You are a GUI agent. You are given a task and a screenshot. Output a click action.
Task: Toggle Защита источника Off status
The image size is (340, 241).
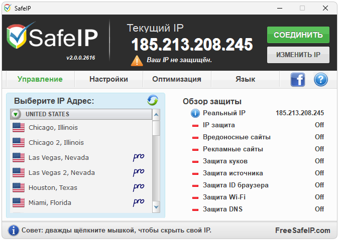coord(319,173)
